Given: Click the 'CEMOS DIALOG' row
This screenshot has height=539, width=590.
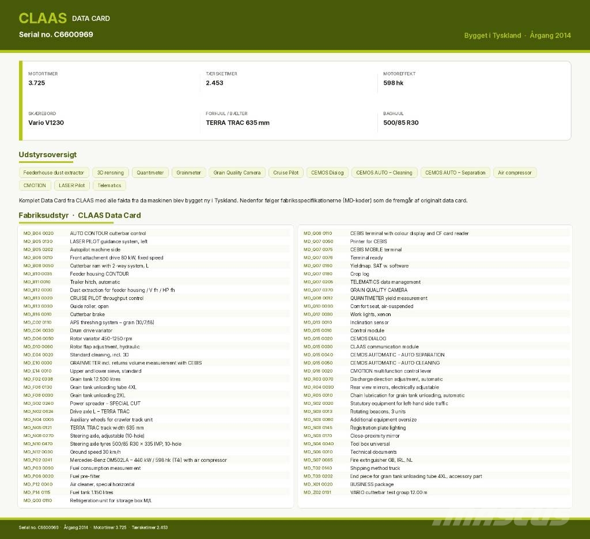Looking at the screenshot, I should (436, 339).
